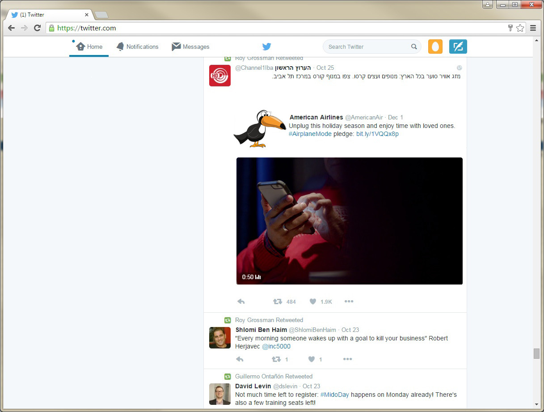
Task: Retweet the American Airlines tweet
Action: click(x=278, y=302)
